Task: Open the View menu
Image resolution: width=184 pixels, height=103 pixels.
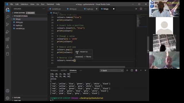Action: pos(32,4)
